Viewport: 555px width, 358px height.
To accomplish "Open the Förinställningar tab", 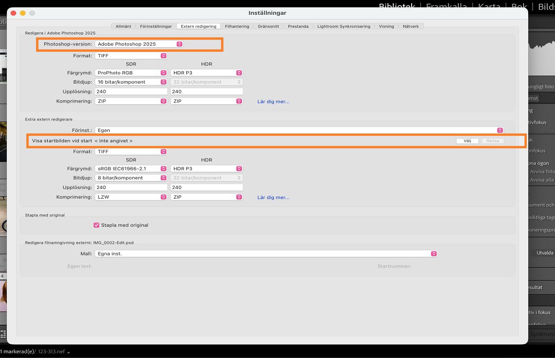I will (156, 26).
